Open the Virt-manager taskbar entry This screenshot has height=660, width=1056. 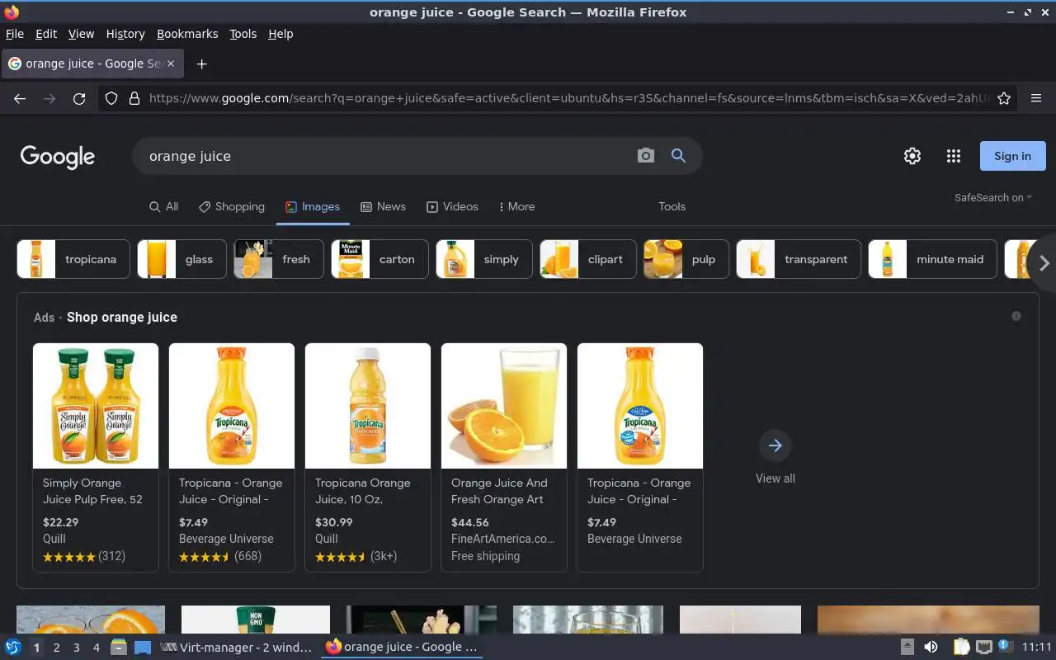(238, 648)
